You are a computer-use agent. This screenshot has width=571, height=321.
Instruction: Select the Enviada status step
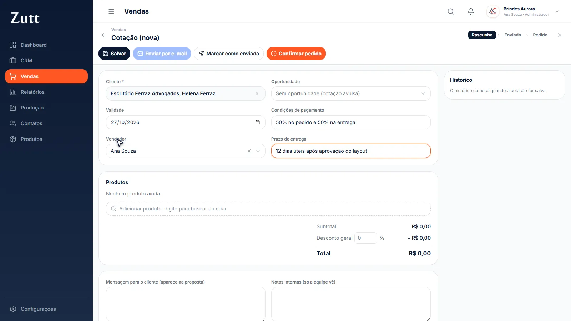[x=512, y=35]
